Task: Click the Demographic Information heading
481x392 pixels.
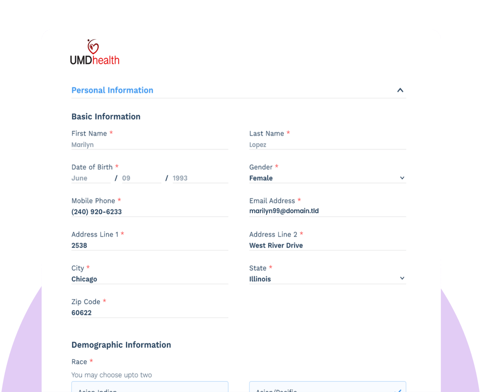Action: (x=121, y=345)
